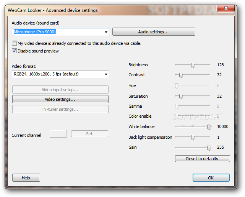This screenshot has height=197, width=245.
Task: Click the Brightness slider thumb
Action: point(193,65)
